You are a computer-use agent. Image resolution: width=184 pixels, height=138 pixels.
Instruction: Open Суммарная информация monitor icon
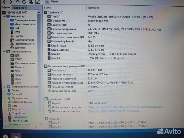coord(12,20)
